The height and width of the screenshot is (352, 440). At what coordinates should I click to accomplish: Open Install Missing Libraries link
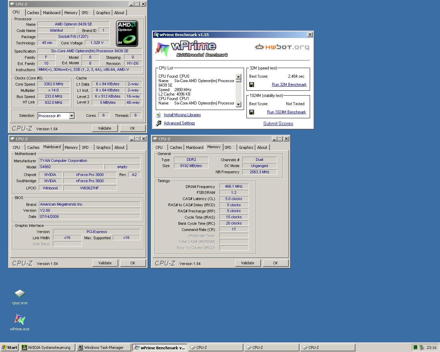point(182,115)
